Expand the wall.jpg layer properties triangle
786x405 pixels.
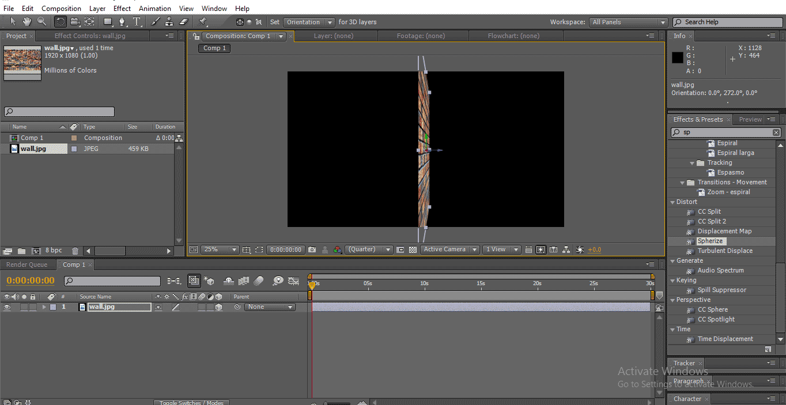44,307
